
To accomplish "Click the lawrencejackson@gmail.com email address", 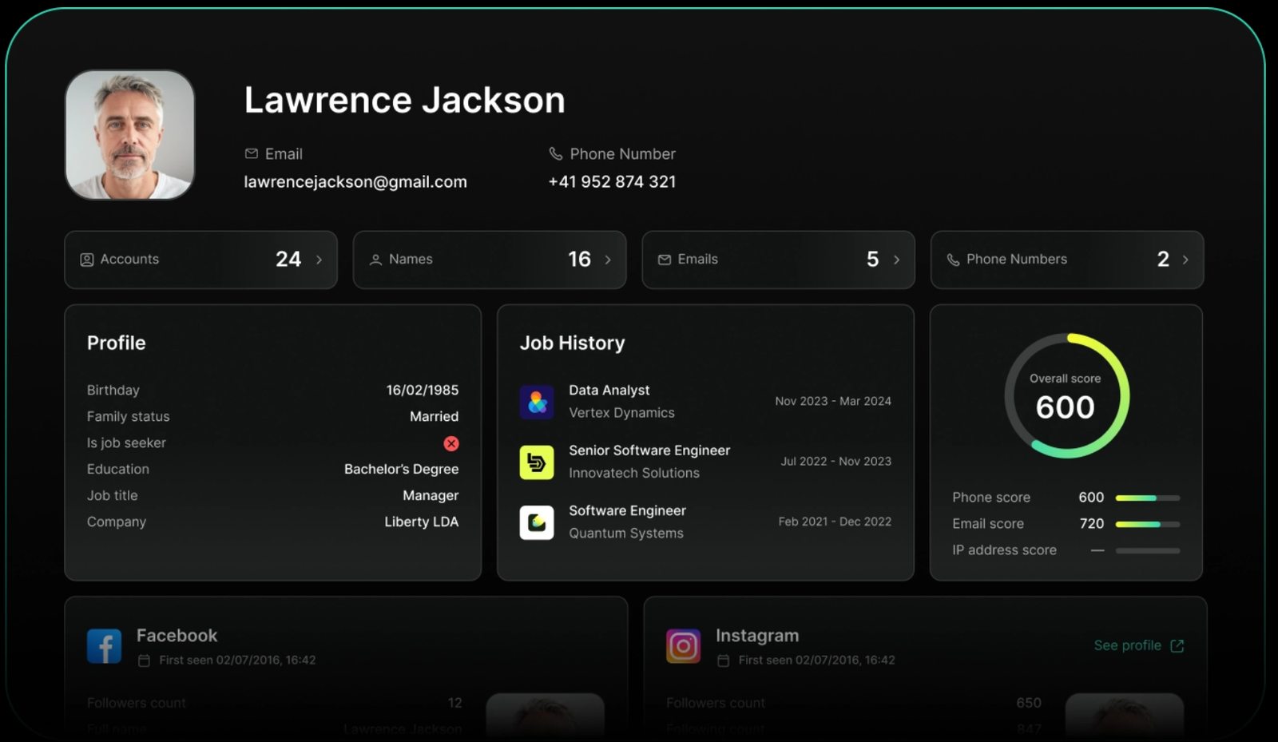I will coord(355,182).
